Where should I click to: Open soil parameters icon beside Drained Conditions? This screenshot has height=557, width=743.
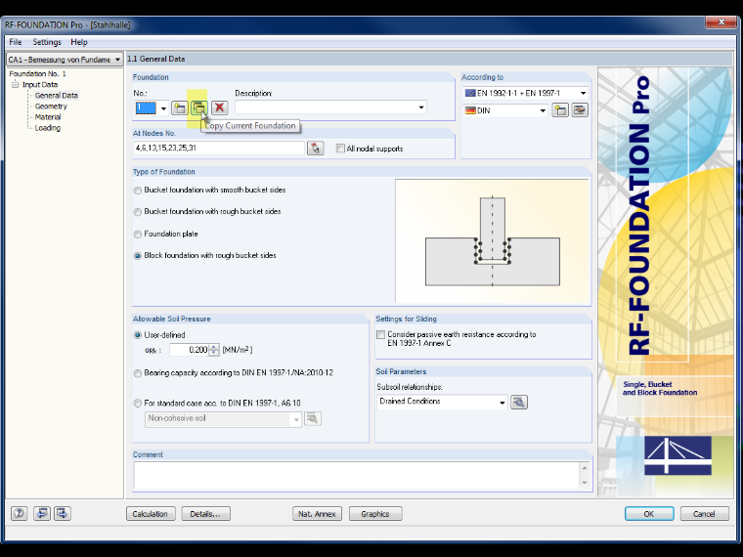coord(519,403)
